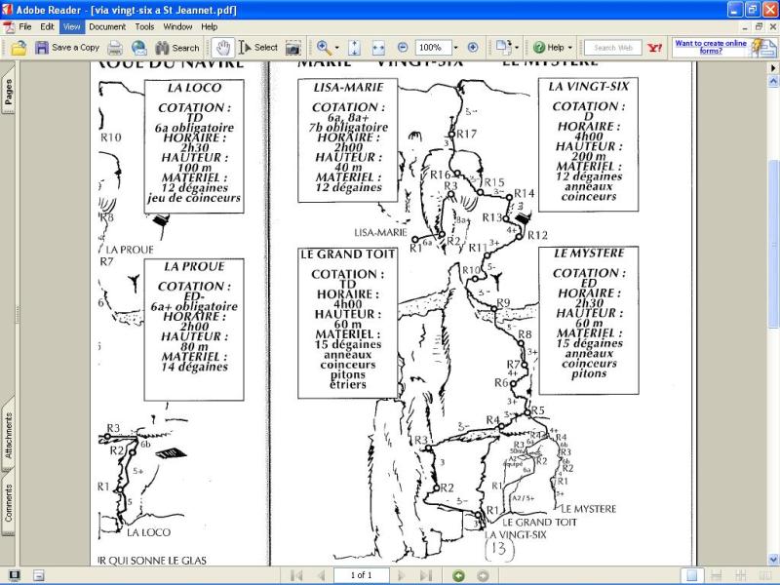The height and width of the screenshot is (585, 780).
Task: Click 'Want to create online forms?' link
Action: [711, 47]
